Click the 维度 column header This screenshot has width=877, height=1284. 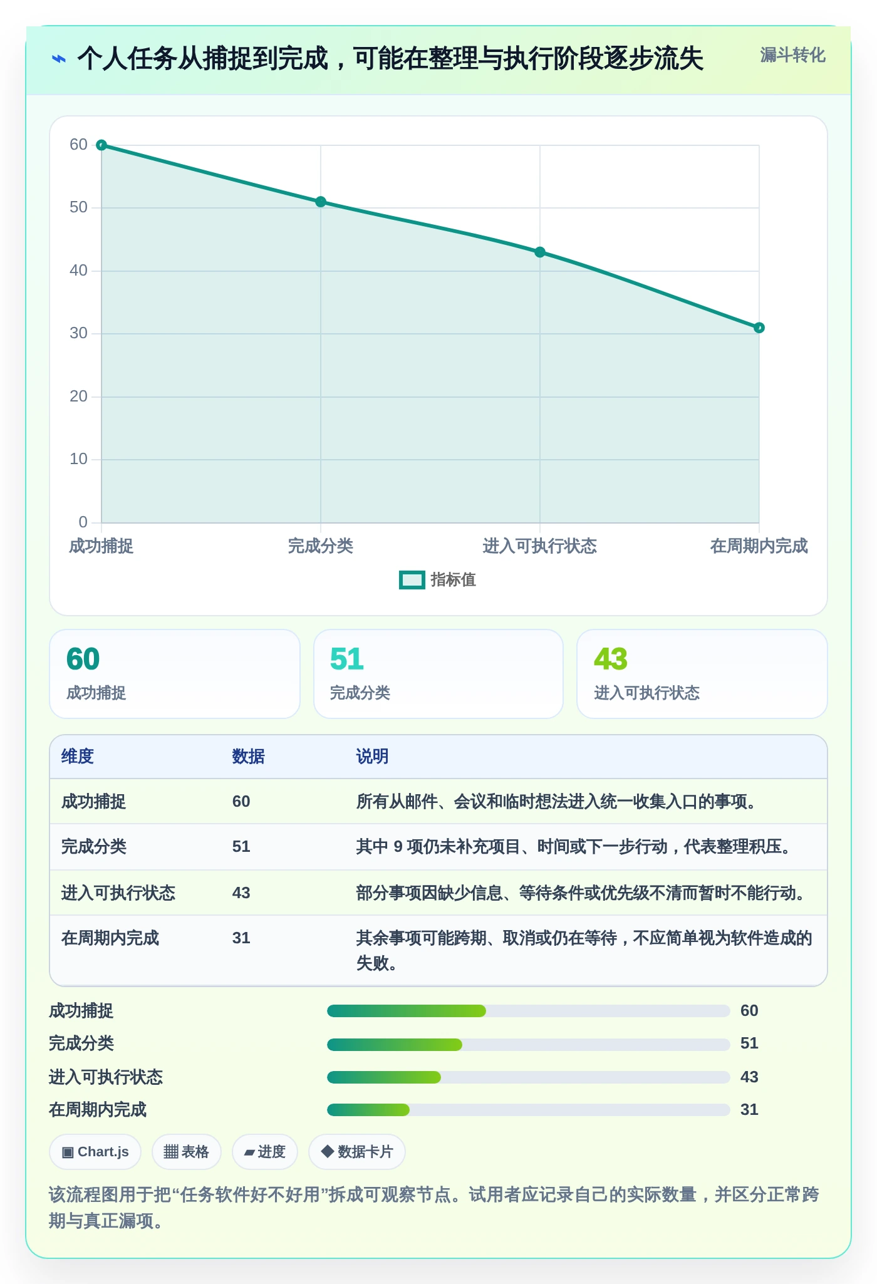click(78, 757)
